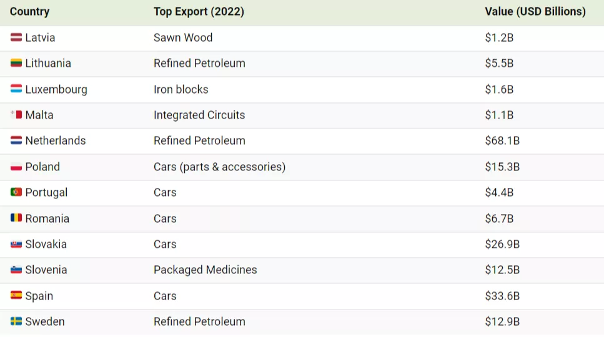Click the Integrated Circuits cell
Viewport: 604px width, 337px height.
coord(199,115)
